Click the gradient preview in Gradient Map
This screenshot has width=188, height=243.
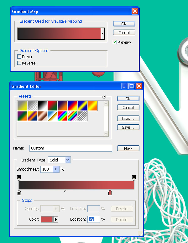[59, 34]
